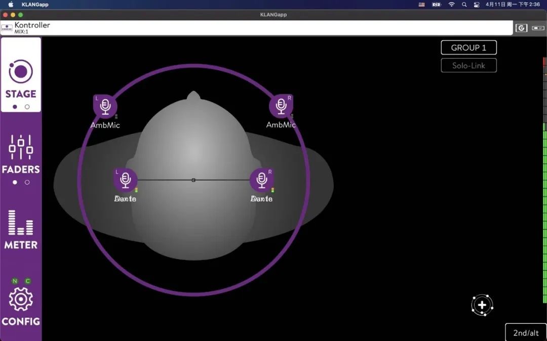Screen dimensions: 547x341
Task: Select the left AmbMic microphone
Action: pos(105,106)
